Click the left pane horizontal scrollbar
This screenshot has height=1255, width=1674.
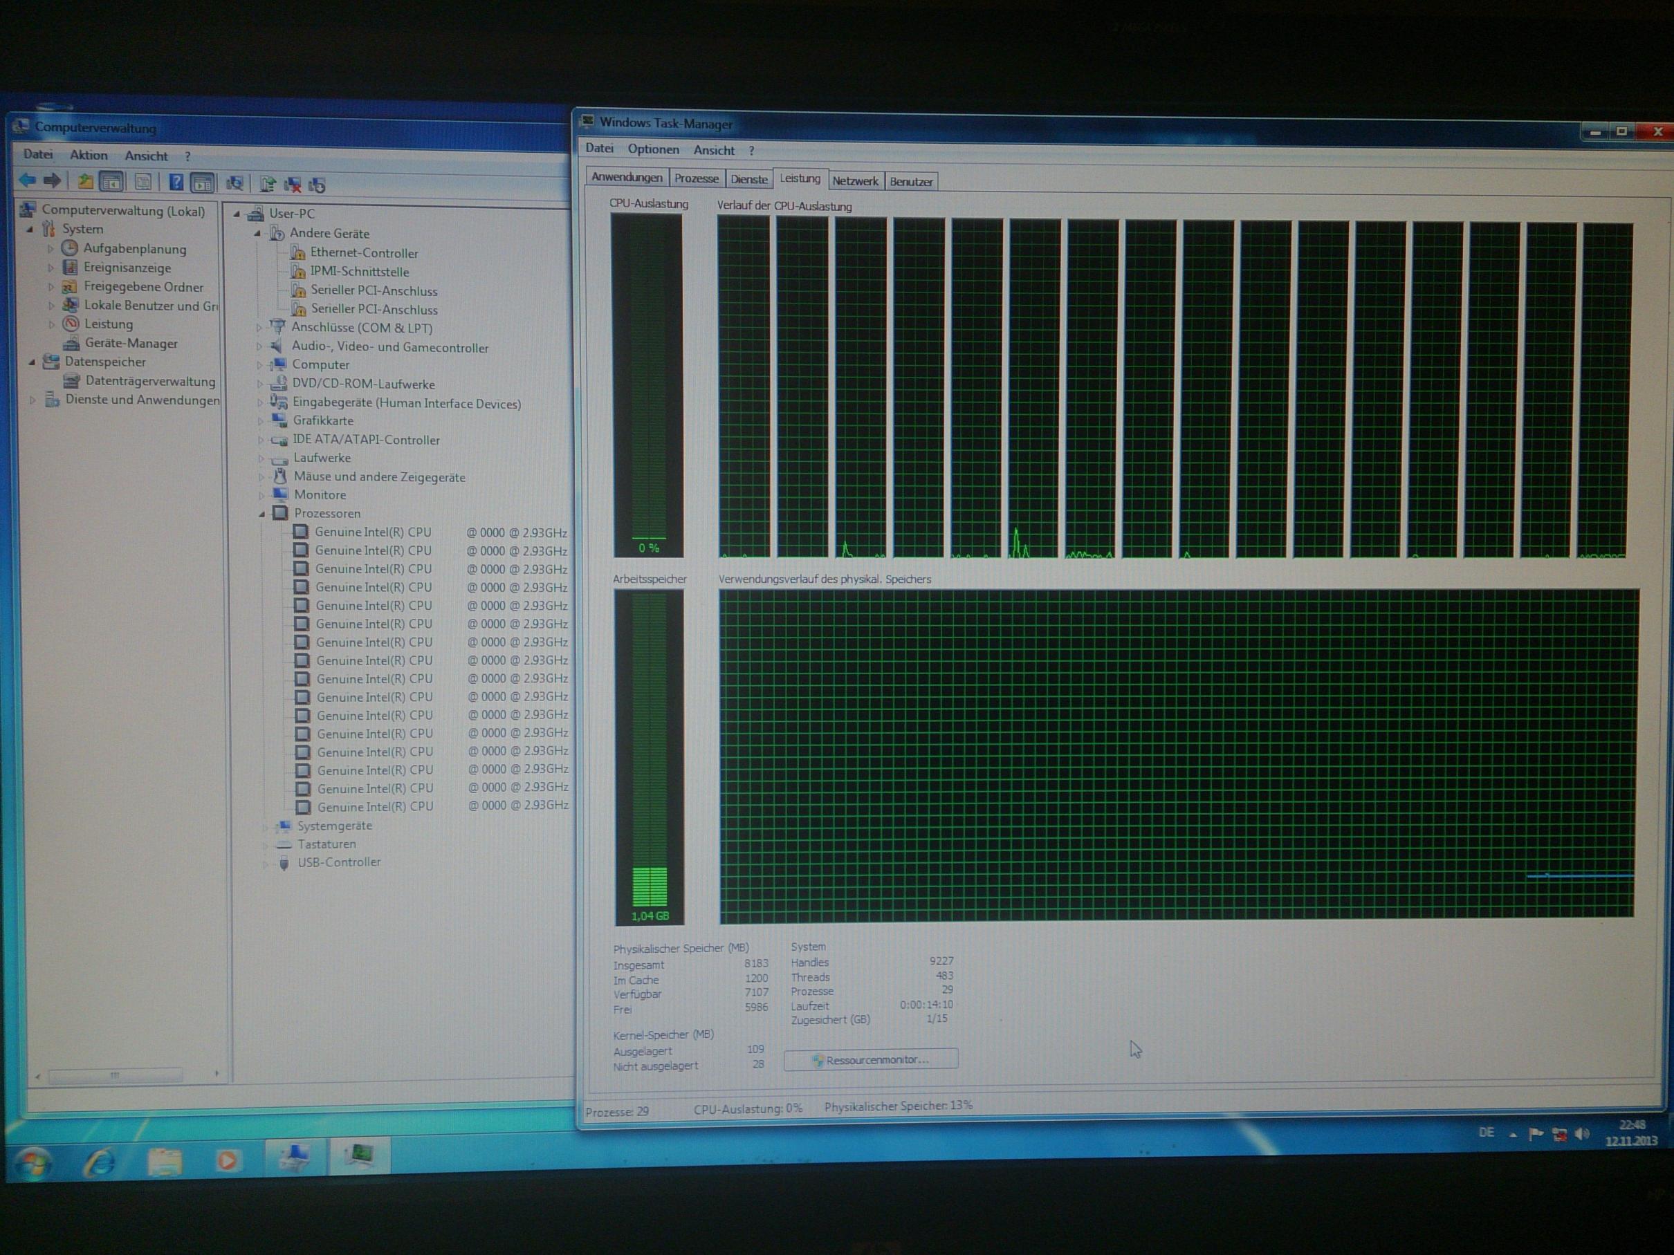click(113, 1075)
